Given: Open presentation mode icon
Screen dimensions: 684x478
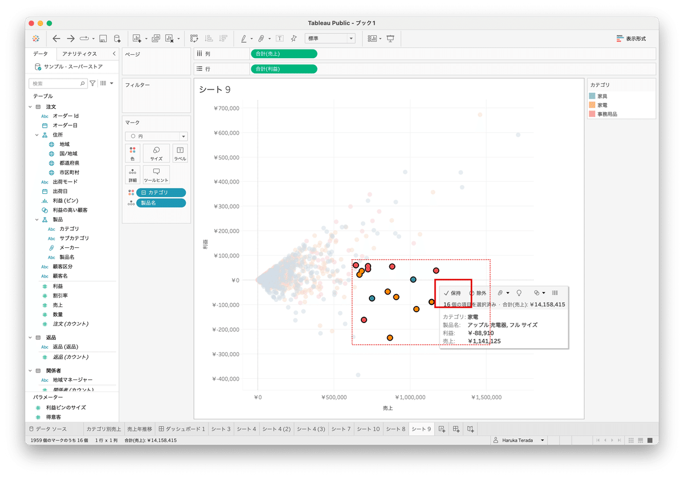Looking at the screenshot, I should coord(390,38).
